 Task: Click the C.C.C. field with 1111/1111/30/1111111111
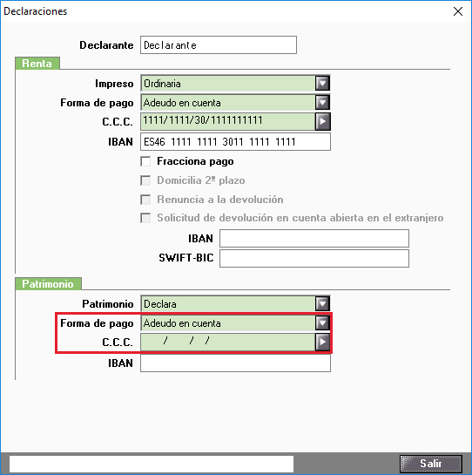tap(227, 121)
